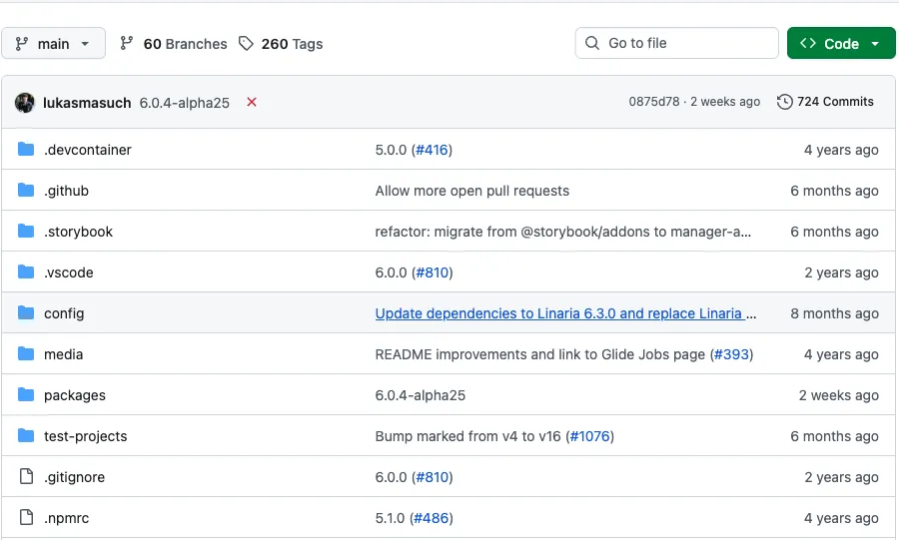Click the .vscode folder icon
Image resolution: width=899 pixels, height=540 pixels.
pos(26,272)
